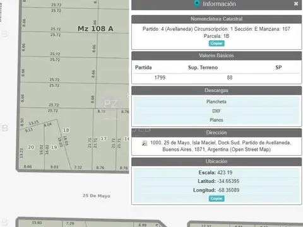The width and height of the screenshot is (303, 227).
Task: Click the 7.32 frontage dimension label
Action: click(78, 167)
